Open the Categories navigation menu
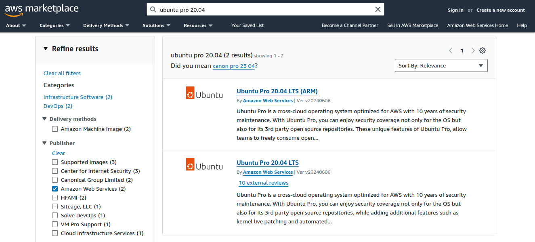Screen dimensions: 535x242 point(55,25)
